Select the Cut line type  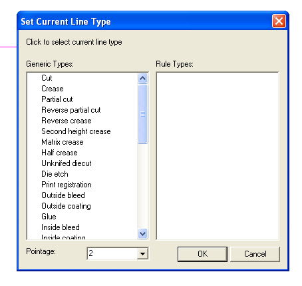tap(47, 78)
